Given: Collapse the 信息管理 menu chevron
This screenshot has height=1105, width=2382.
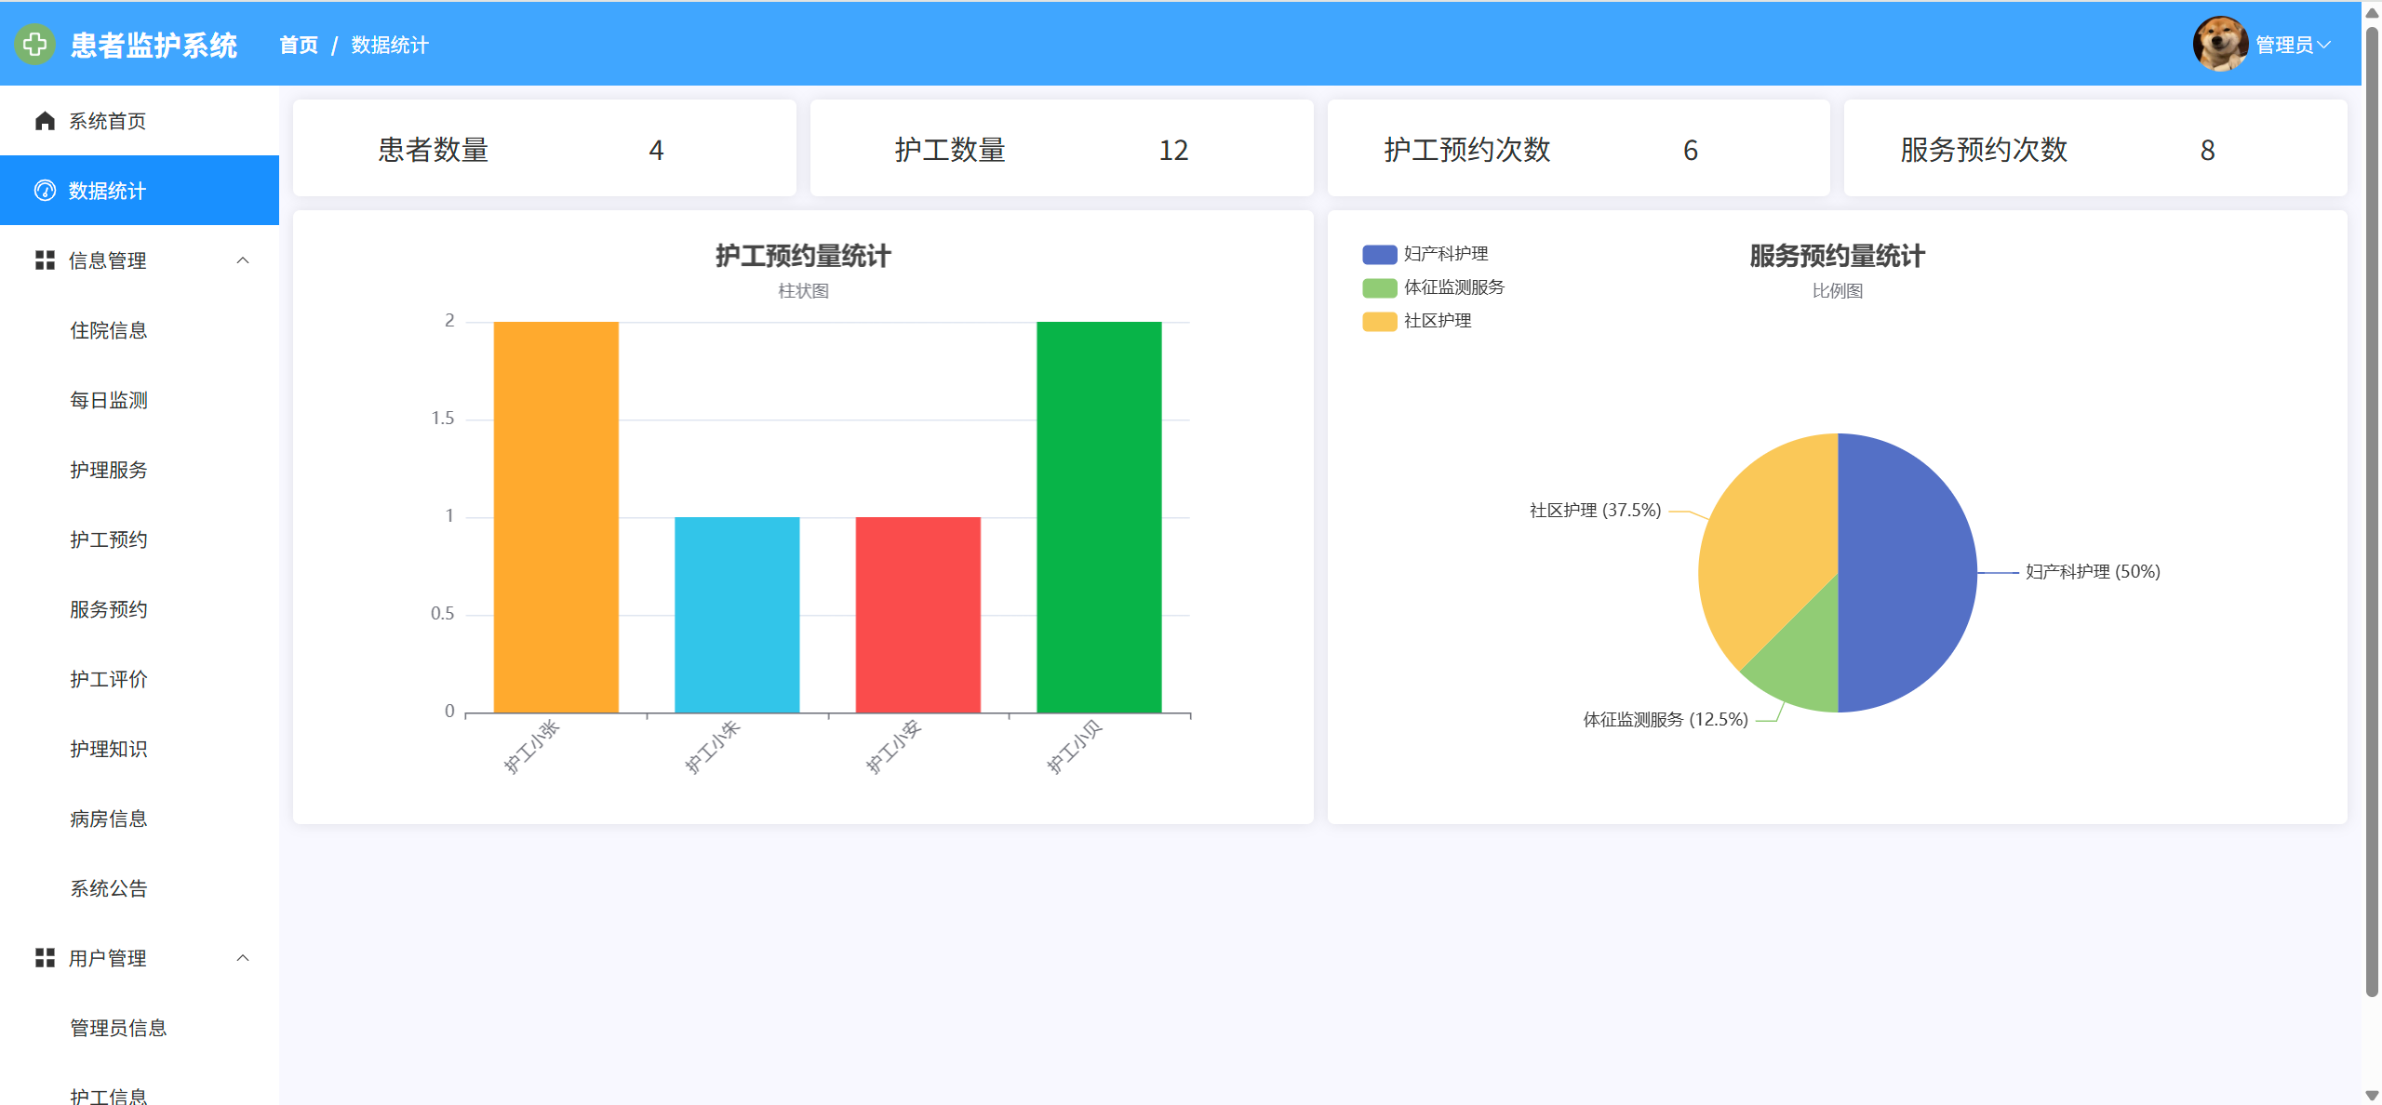Looking at the screenshot, I should [x=243, y=260].
